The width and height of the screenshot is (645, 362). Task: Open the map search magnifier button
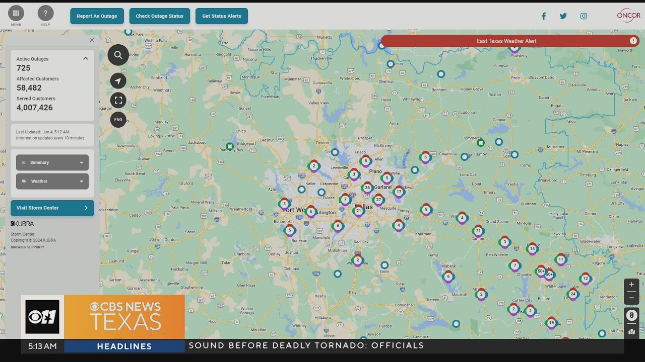click(118, 55)
